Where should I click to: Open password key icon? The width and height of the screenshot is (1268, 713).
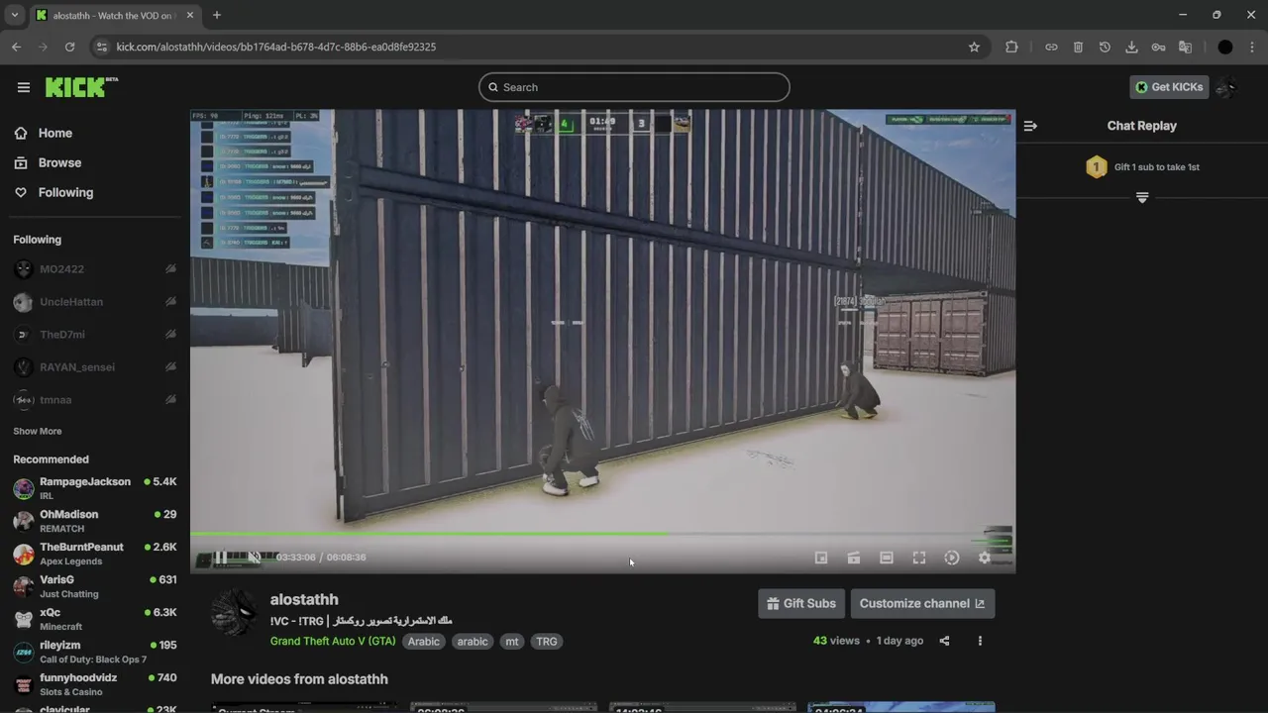tap(1158, 47)
